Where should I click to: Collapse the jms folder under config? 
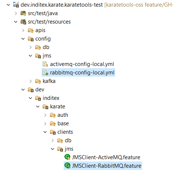coord(31,56)
